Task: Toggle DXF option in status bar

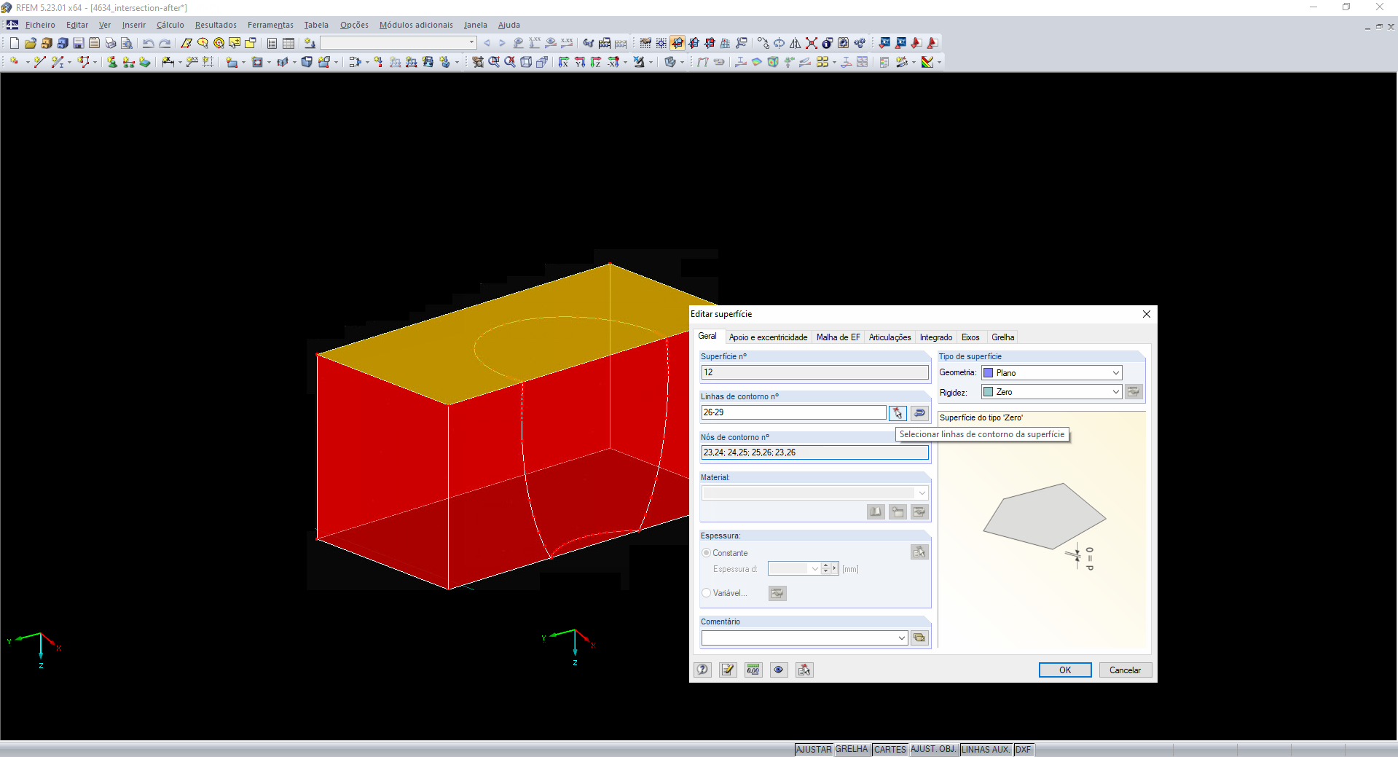Action: (1024, 750)
